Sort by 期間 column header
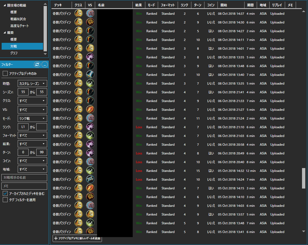 [251, 5]
